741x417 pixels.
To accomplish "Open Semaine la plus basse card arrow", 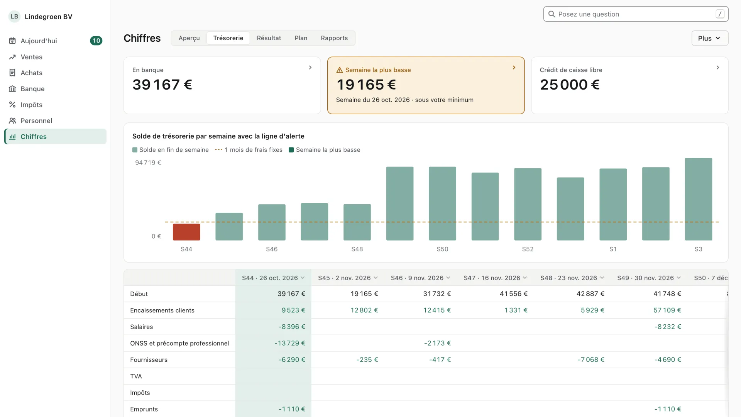I will click(x=514, y=68).
